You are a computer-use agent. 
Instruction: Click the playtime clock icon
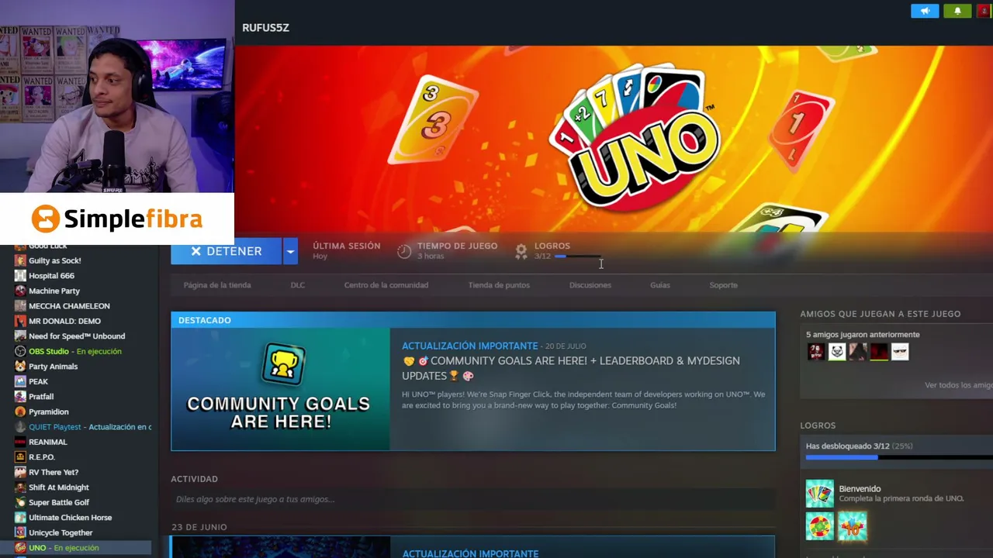coord(404,251)
